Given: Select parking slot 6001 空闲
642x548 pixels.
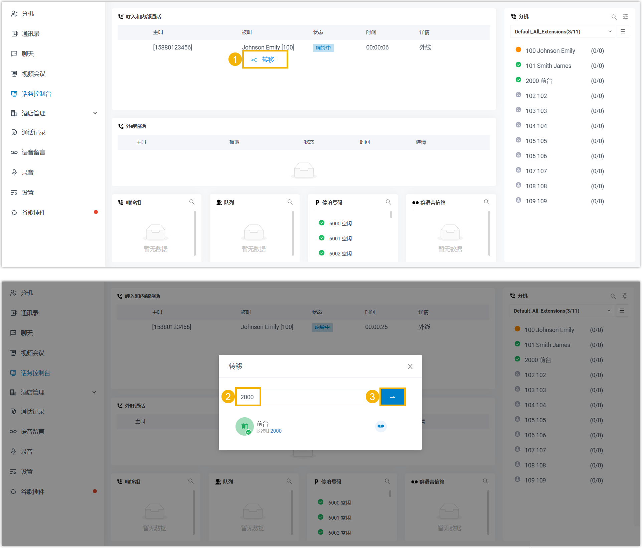Looking at the screenshot, I should [340, 238].
